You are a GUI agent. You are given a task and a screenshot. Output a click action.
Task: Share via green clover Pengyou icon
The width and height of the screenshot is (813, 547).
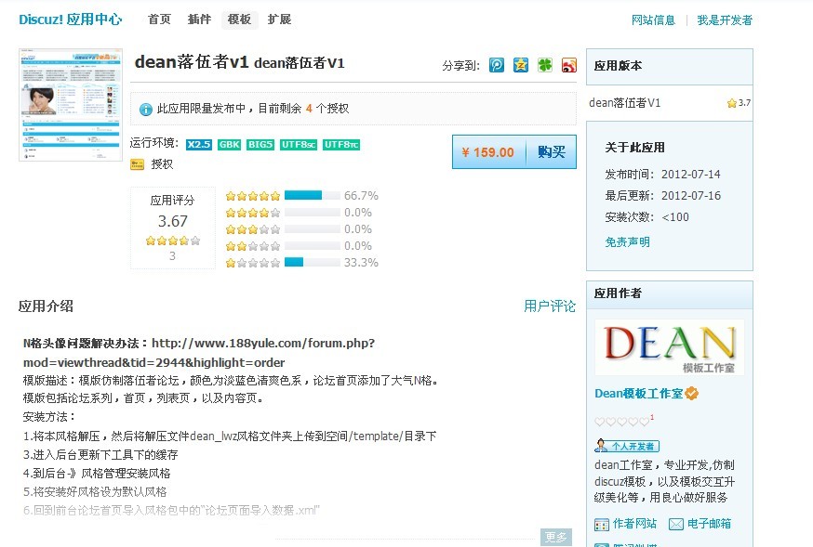(x=545, y=65)
